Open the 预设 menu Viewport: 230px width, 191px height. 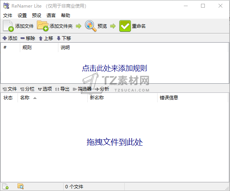click(x=37, y=15)
